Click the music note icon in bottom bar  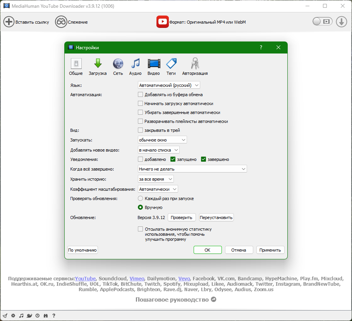[x=21, y=316]
